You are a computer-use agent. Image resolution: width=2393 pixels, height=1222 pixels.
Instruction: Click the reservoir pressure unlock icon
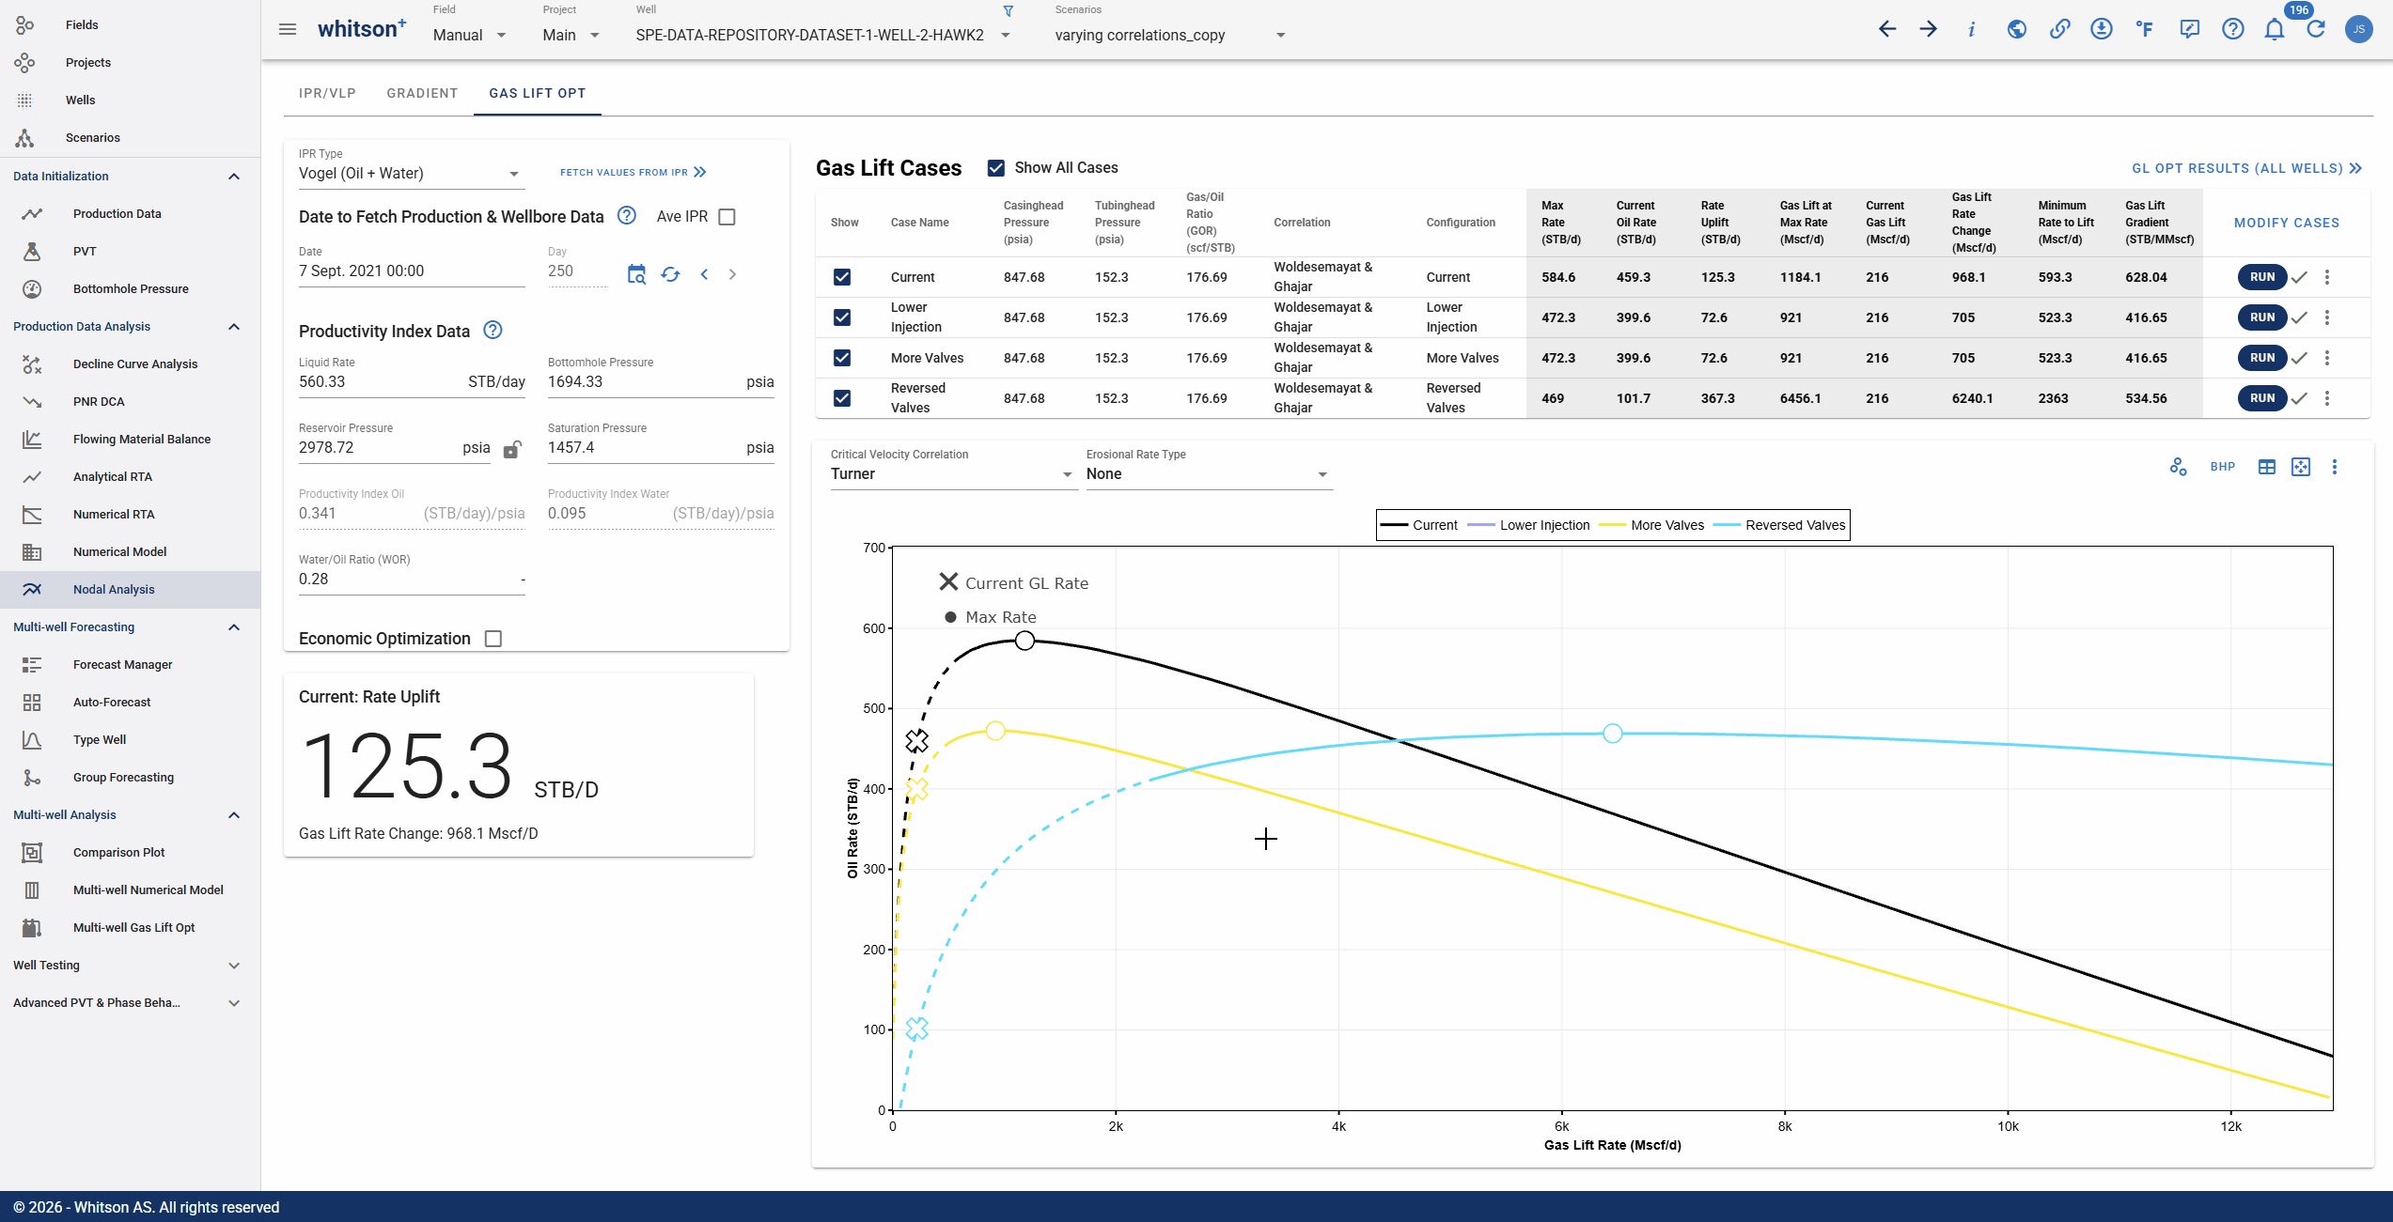512,449
